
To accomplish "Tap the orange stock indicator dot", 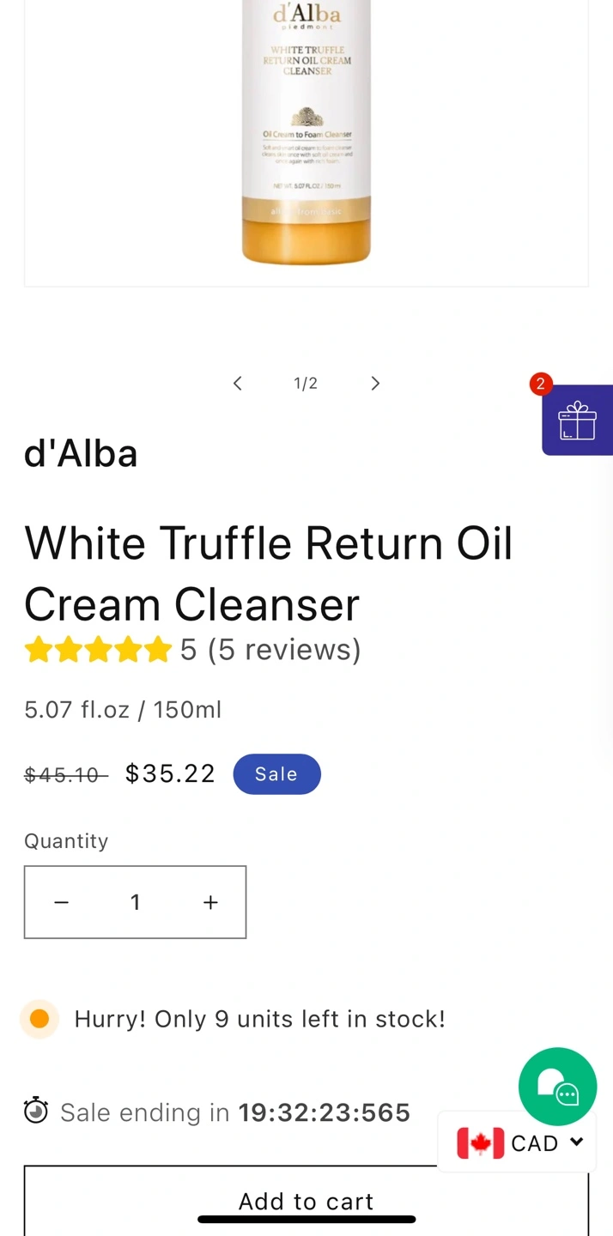I will tap(39, 1019).
